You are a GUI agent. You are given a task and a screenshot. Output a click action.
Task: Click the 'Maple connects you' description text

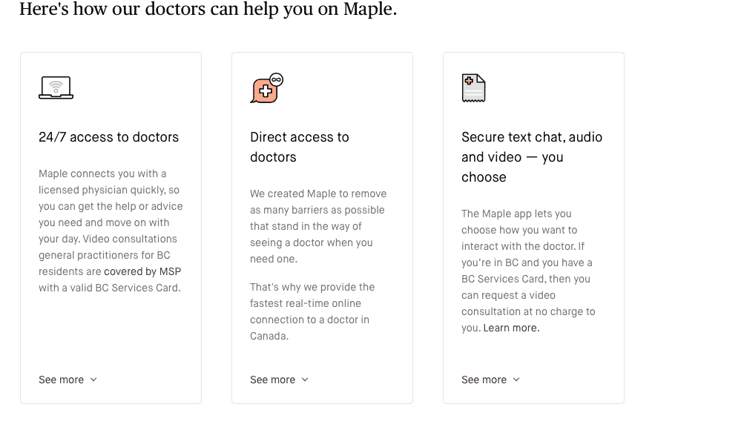[x=111, y=231]
